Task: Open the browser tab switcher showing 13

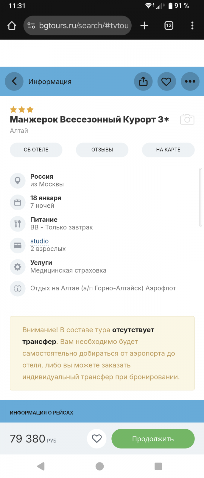Action: pyautogui.click(x=169, y=25)
